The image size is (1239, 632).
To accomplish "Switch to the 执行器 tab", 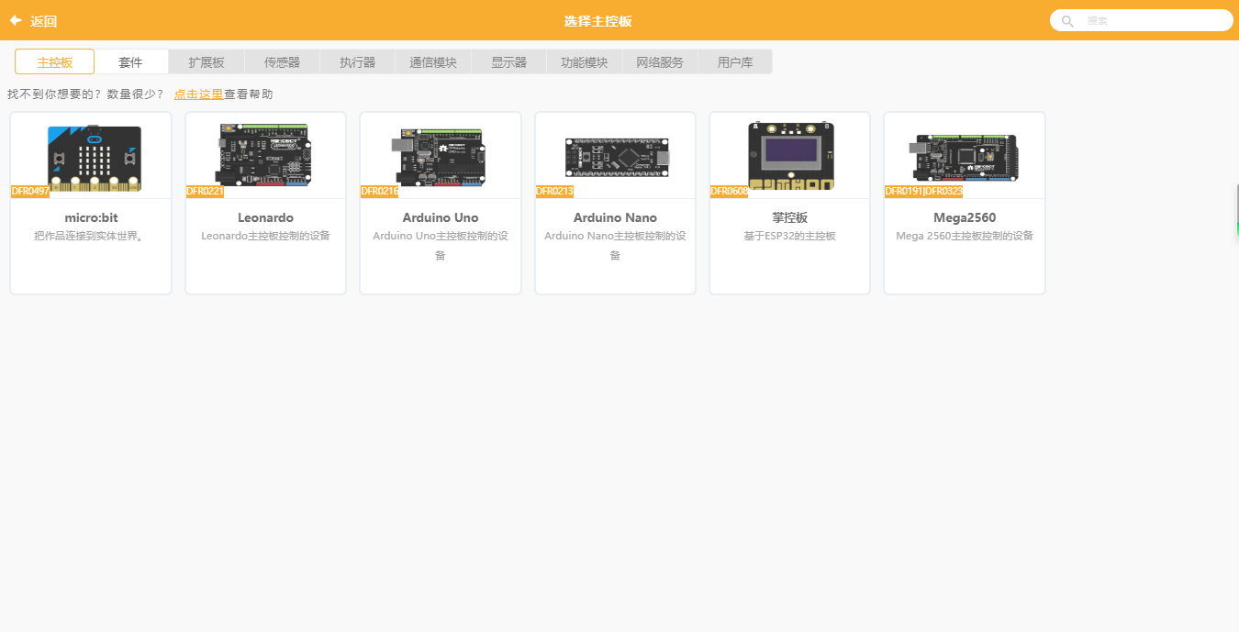I will tap(358, 62).
